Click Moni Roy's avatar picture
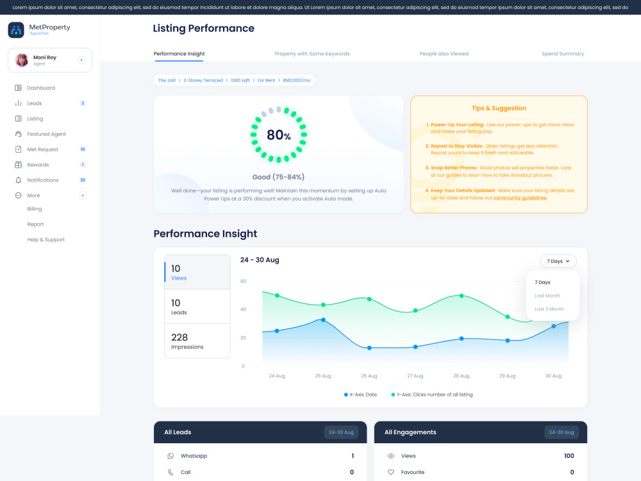 click(x=22, y=60)
